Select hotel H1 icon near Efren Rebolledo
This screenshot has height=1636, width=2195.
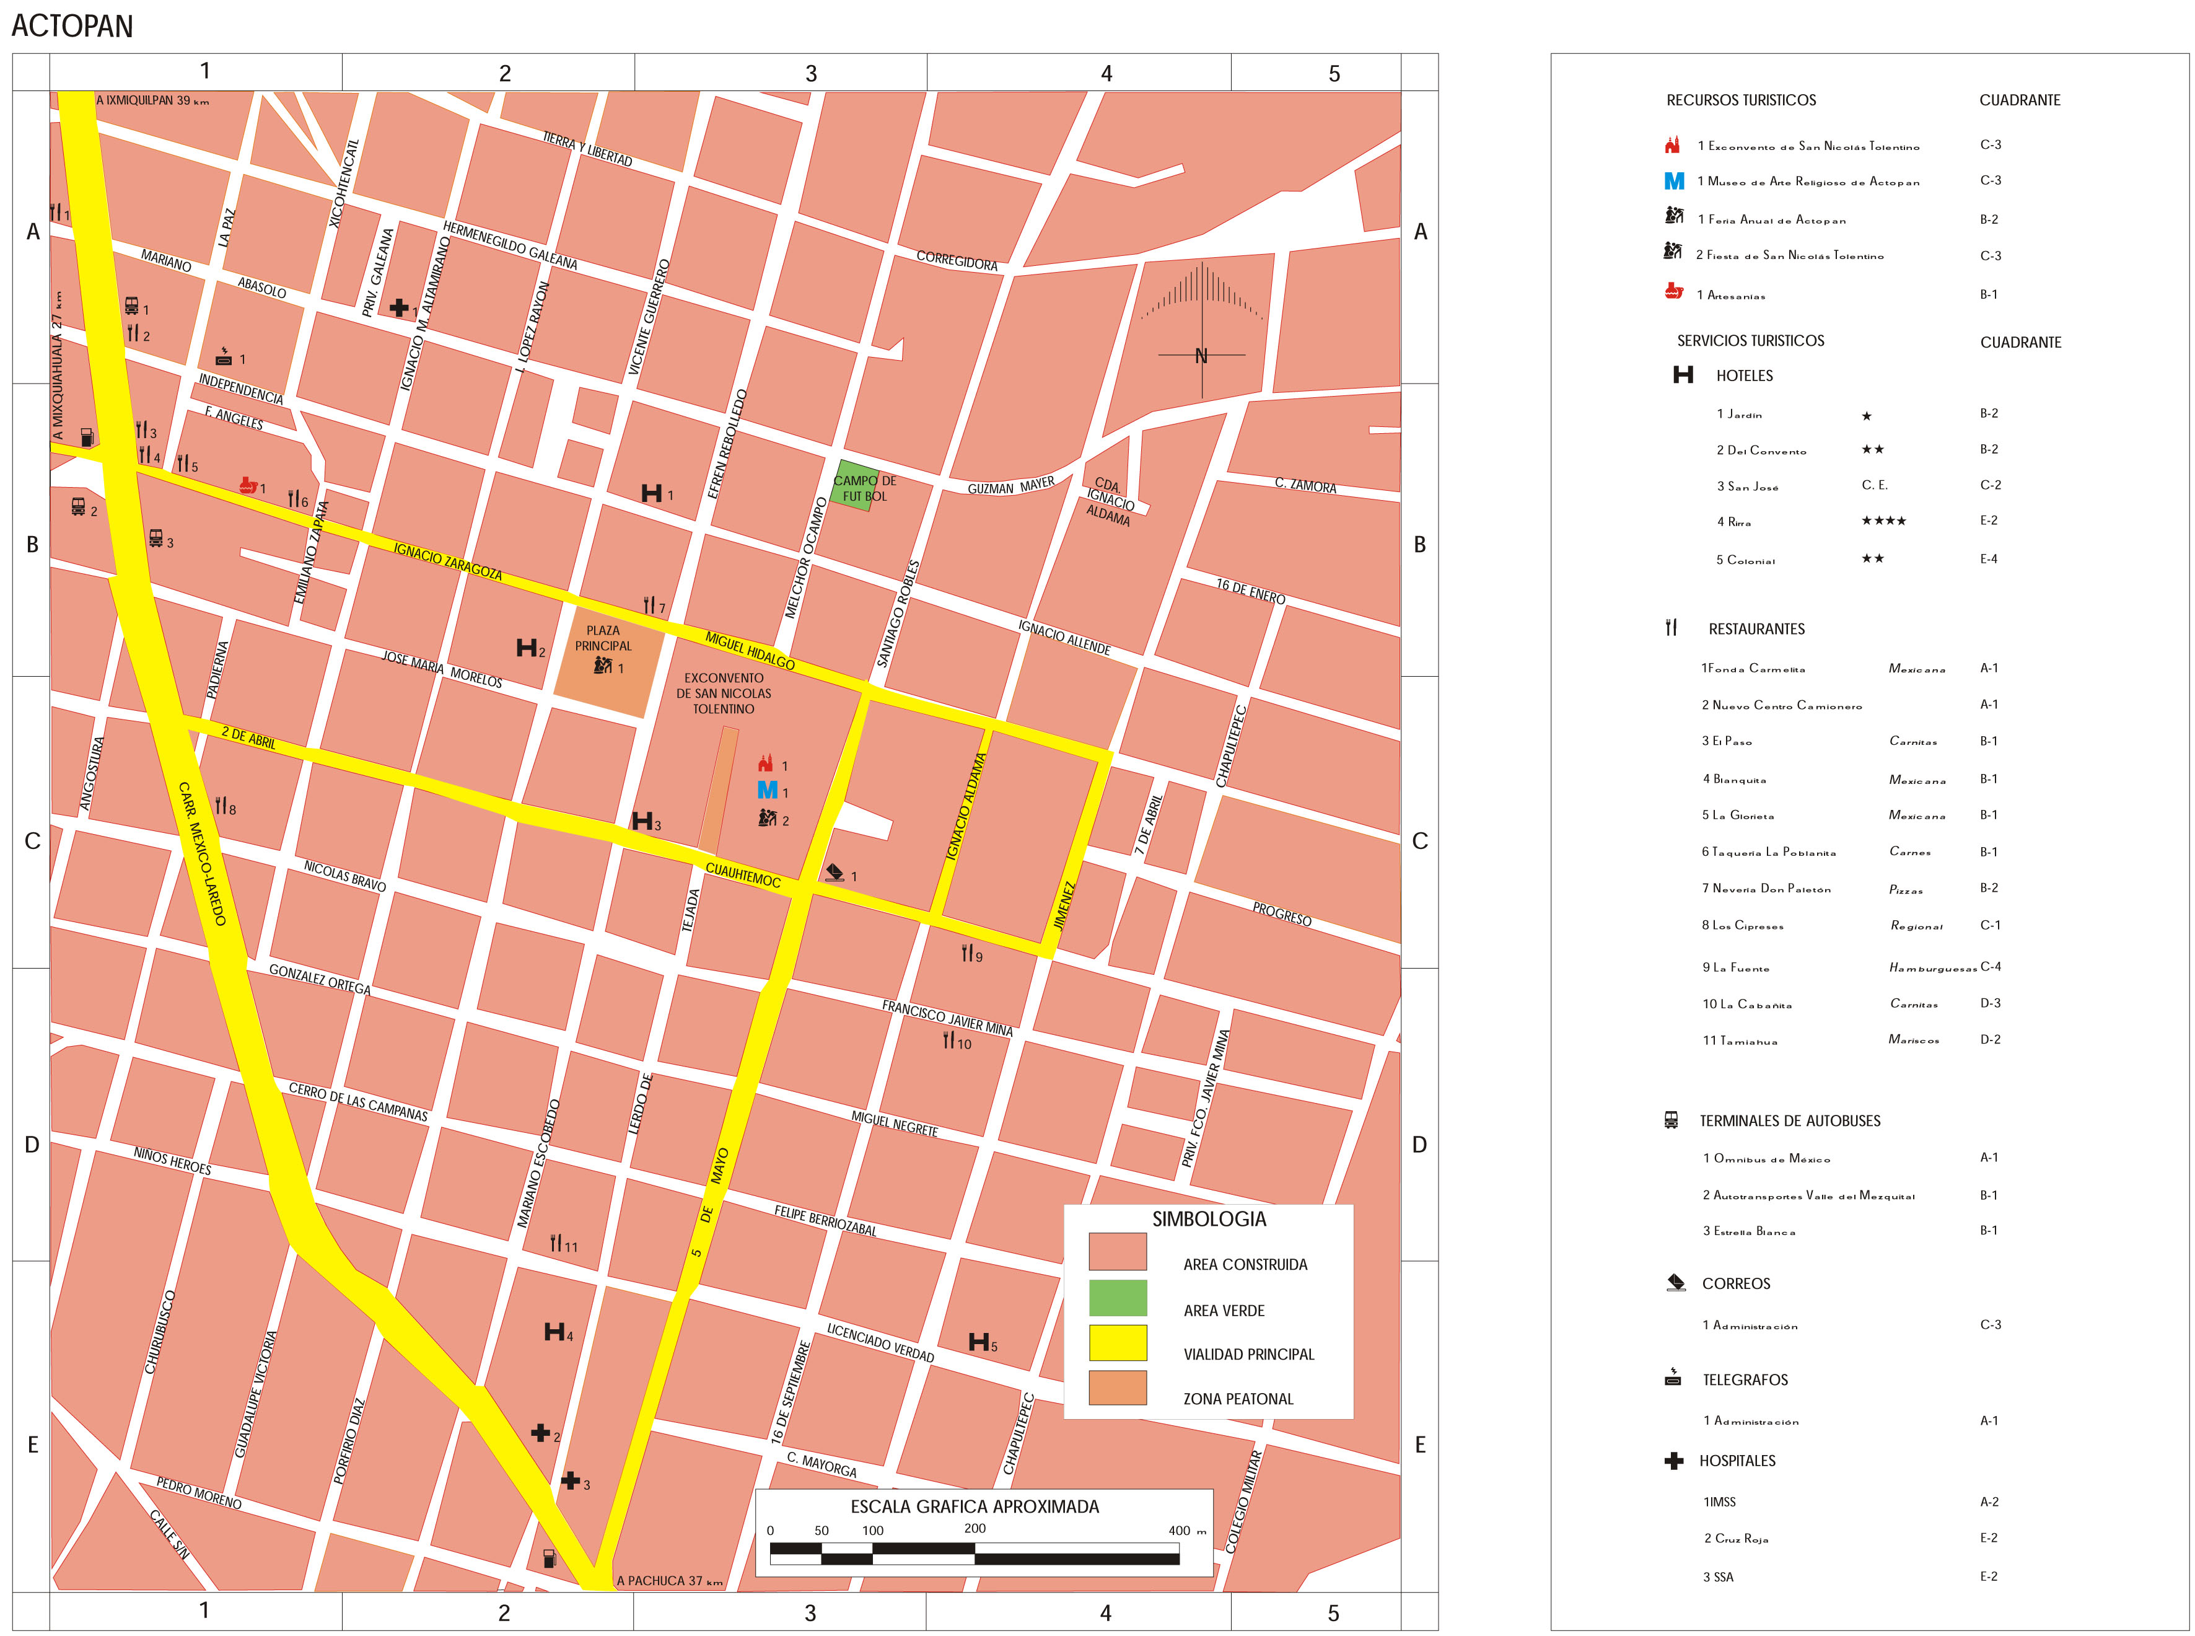point(652,493)
